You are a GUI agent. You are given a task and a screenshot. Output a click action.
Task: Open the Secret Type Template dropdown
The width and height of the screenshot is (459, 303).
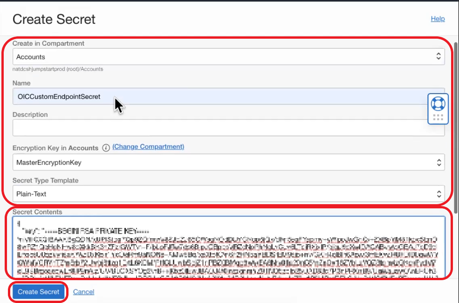[x=229, y=193]
